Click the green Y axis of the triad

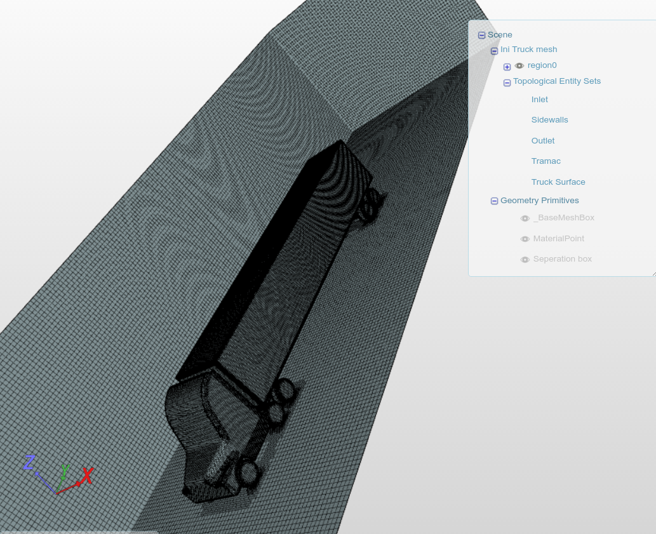65,470
